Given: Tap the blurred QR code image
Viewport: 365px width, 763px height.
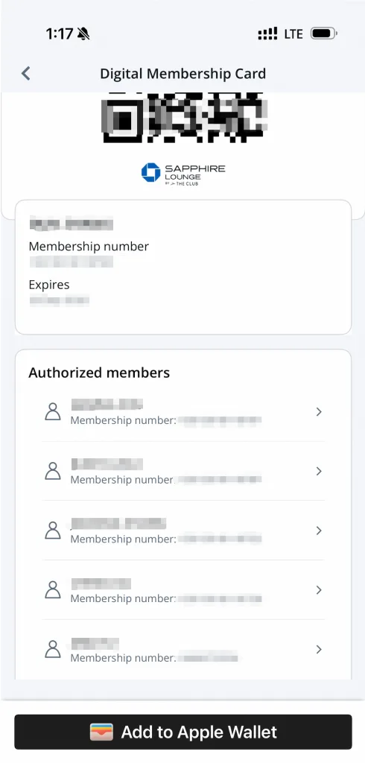Looking at the screenshot, I should point(185,117).
